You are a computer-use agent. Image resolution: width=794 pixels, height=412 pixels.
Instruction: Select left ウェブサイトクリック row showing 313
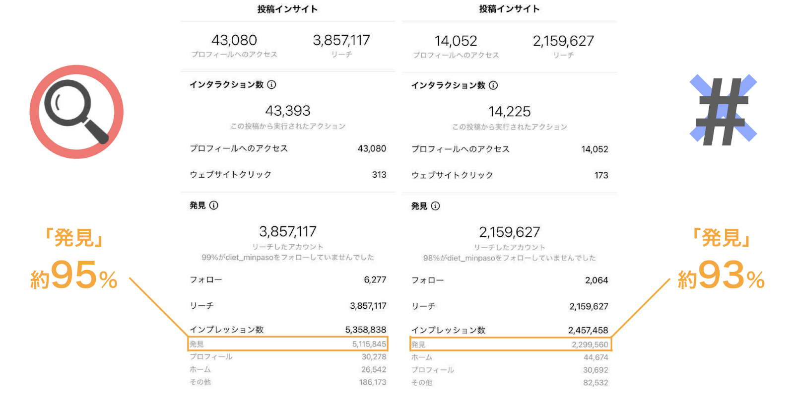pos(288,175)
